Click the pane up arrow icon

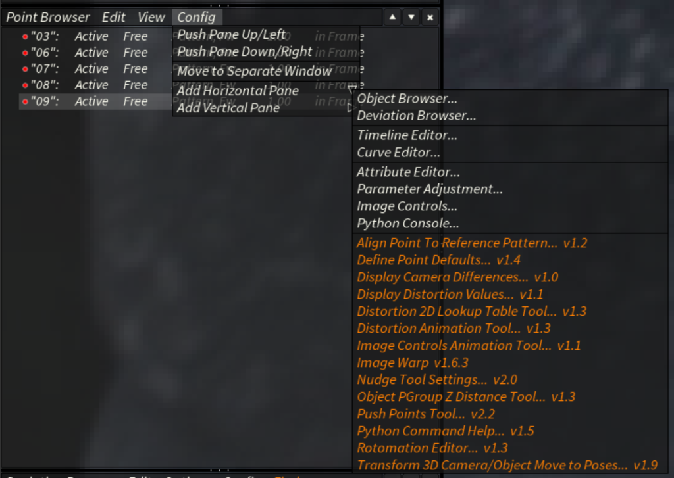[x=392, y=17]
